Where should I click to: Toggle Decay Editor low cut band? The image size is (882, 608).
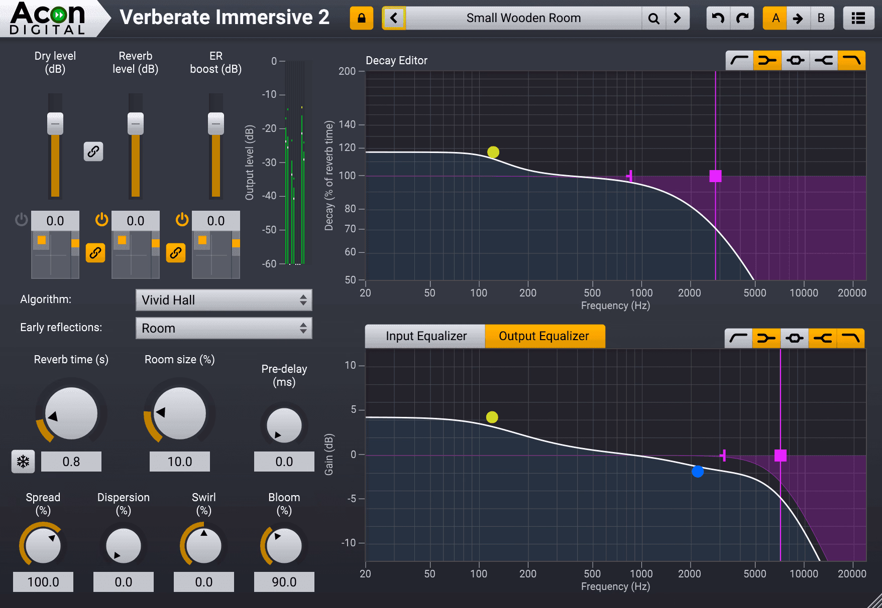click(739, 61)
